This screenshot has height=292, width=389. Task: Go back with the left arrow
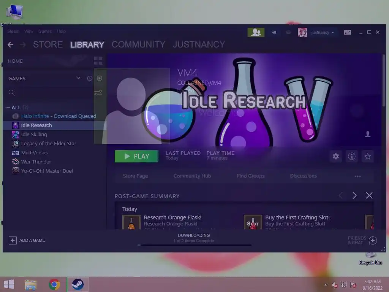point(10,45)
